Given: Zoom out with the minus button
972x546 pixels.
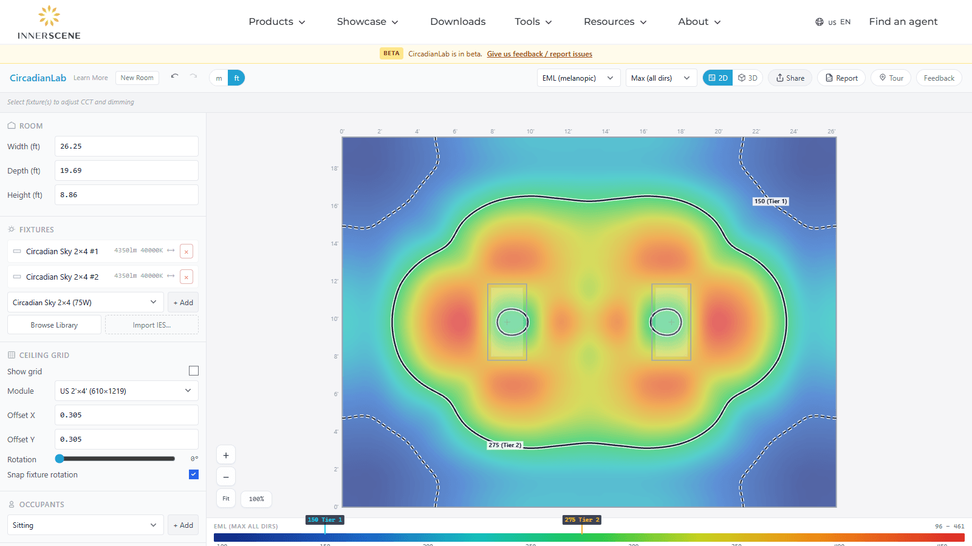Looking at the screenshot, I should [x=226, y=477].
